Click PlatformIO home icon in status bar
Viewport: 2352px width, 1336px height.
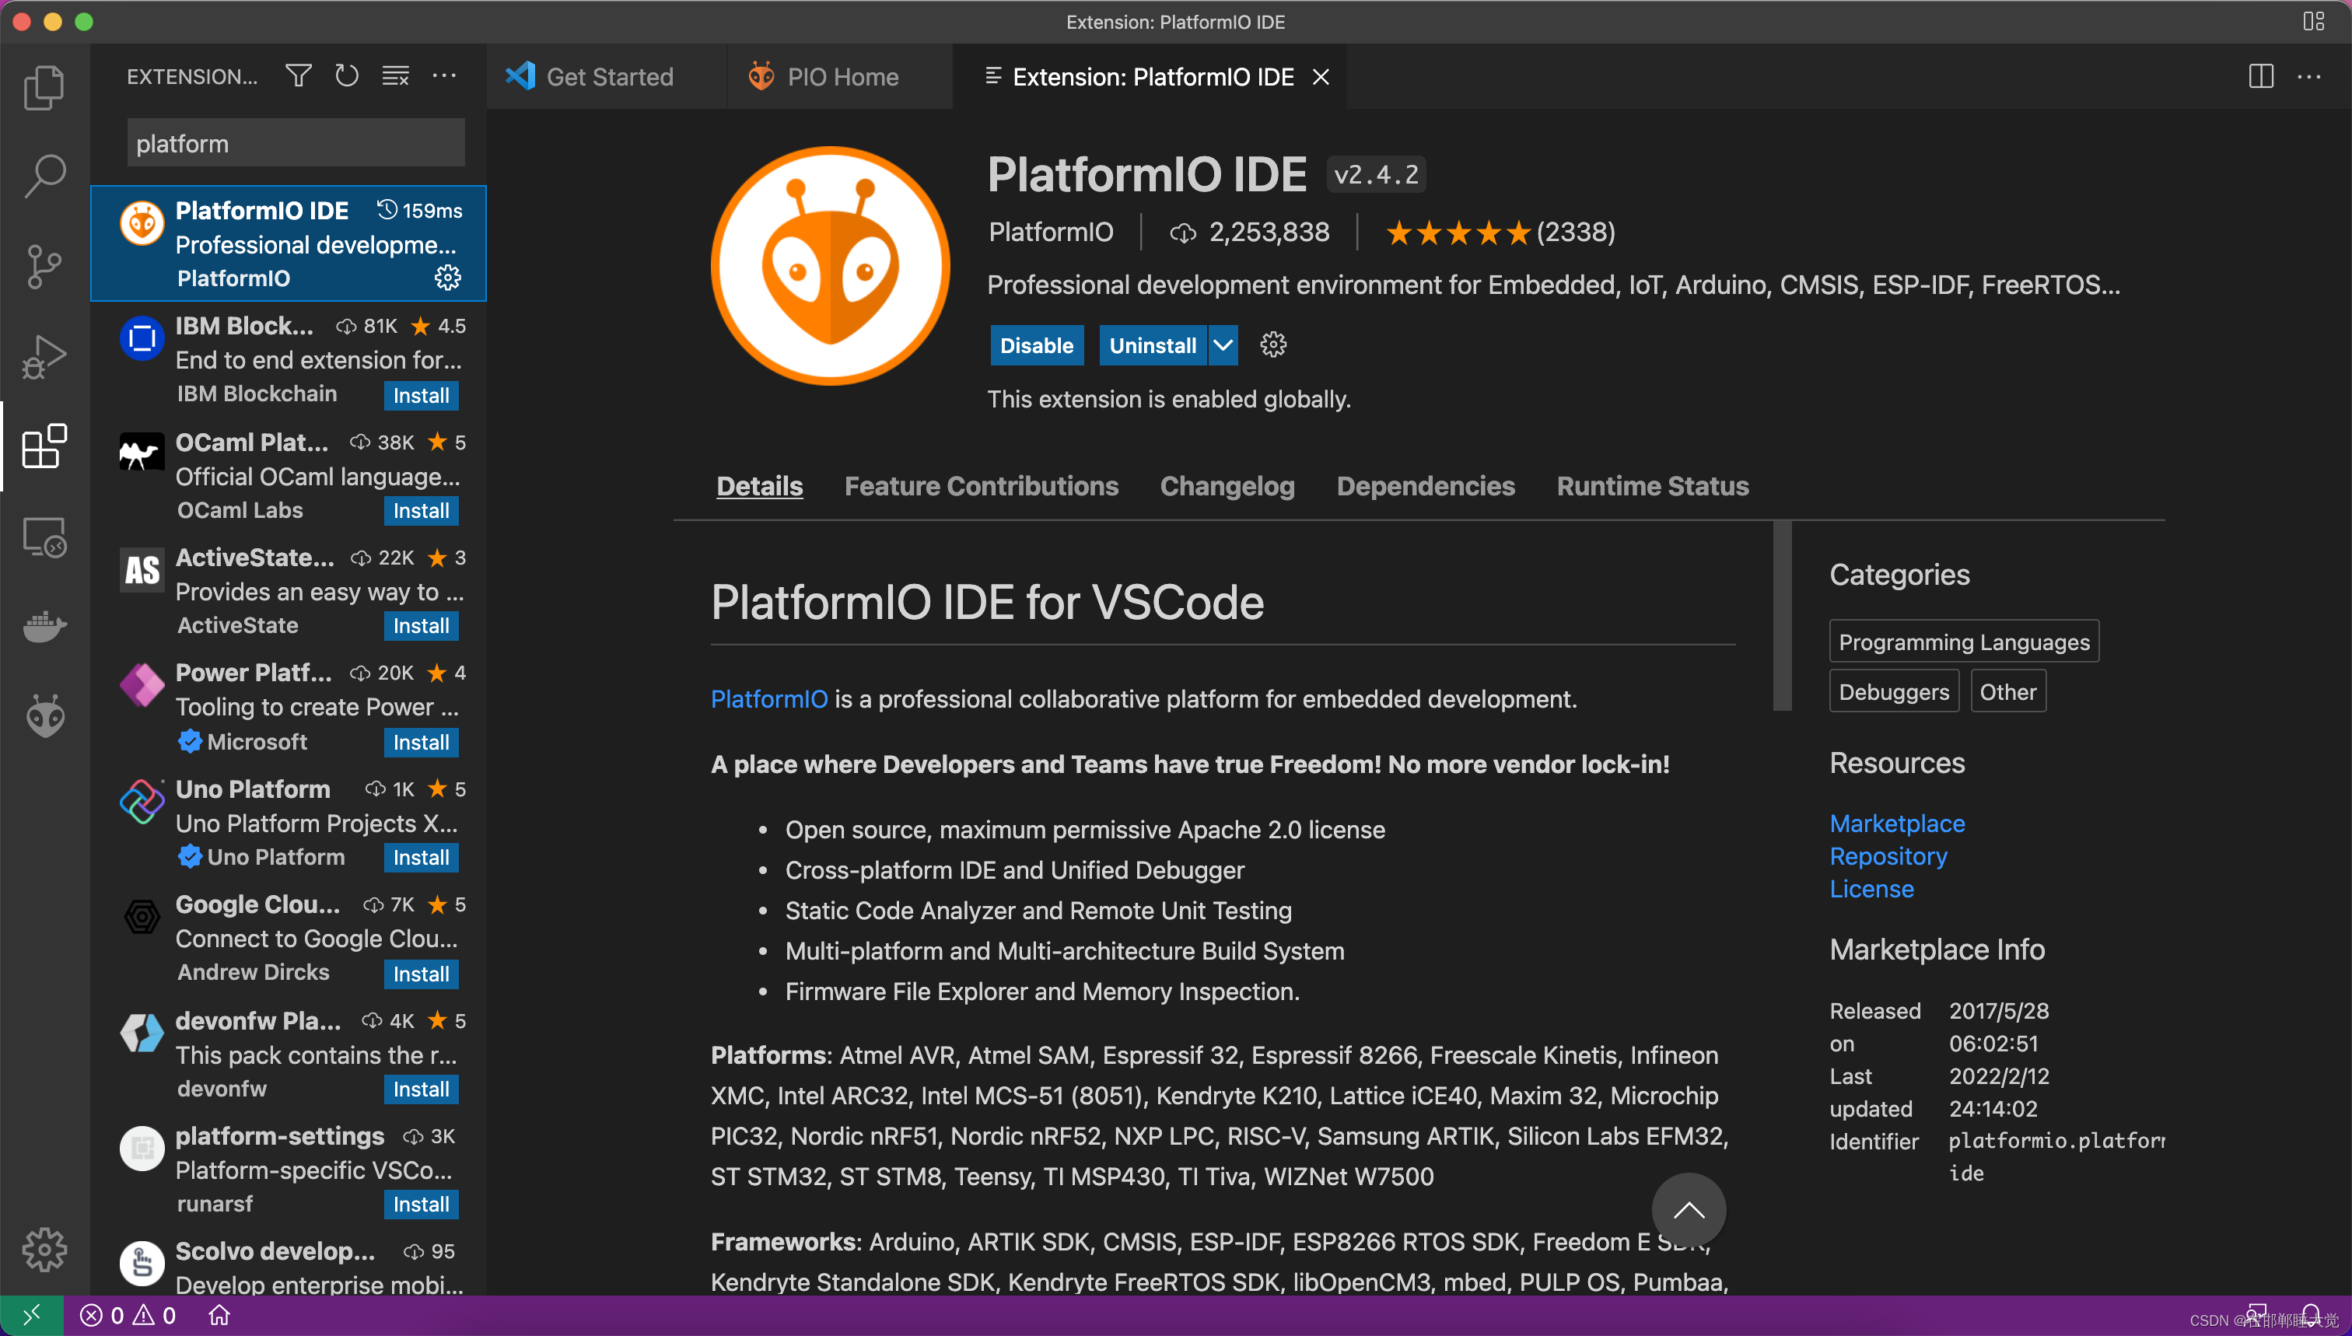click(219, 1316)
